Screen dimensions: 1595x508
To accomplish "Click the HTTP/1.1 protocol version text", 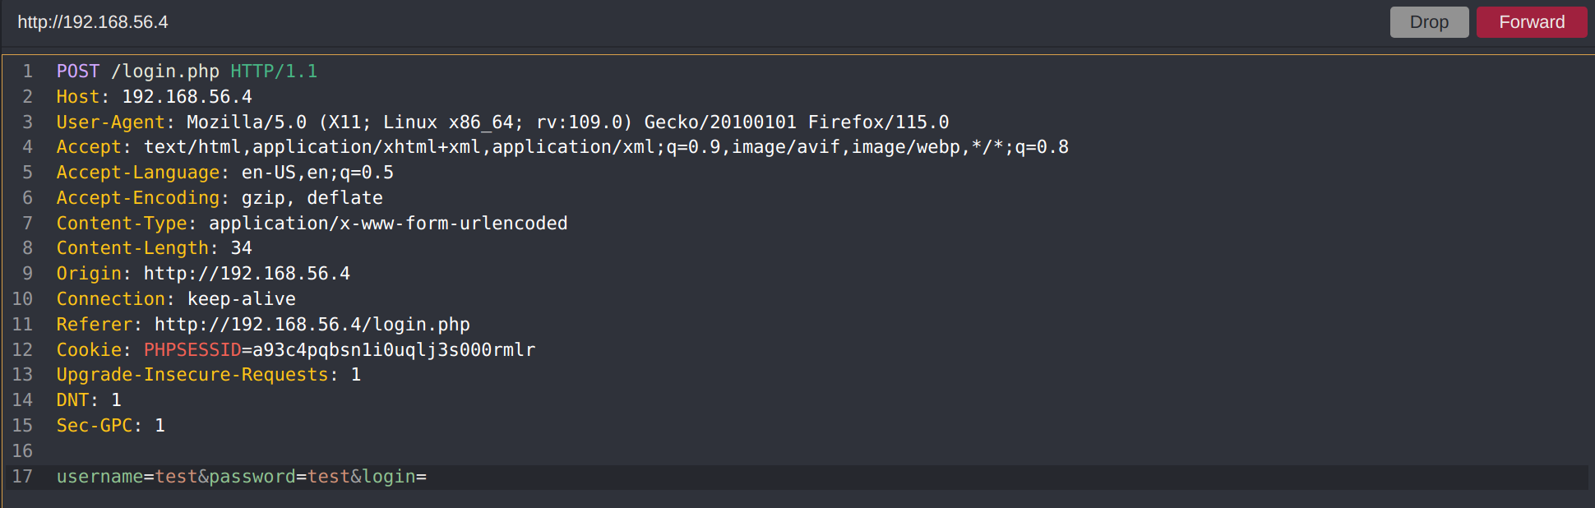I will tap(273, 72).
